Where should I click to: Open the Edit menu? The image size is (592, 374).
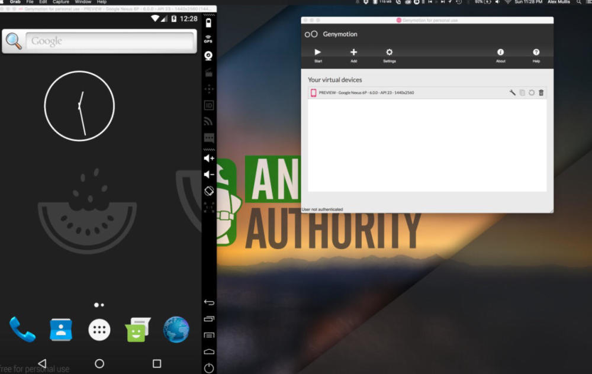(43, 2)
